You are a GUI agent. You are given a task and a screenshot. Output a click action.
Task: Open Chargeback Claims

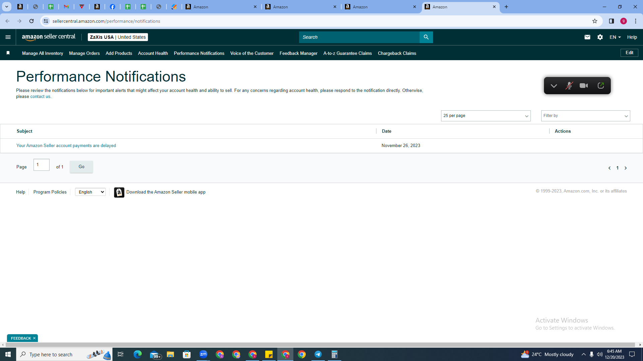(x=397, y=53)
